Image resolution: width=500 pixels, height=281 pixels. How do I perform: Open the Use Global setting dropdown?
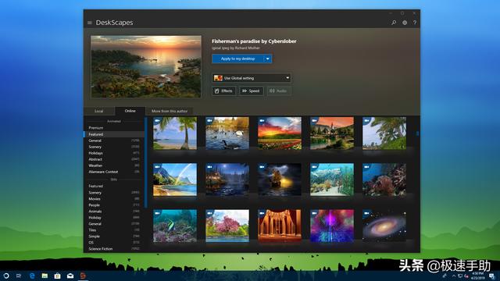tap(252, 78)
